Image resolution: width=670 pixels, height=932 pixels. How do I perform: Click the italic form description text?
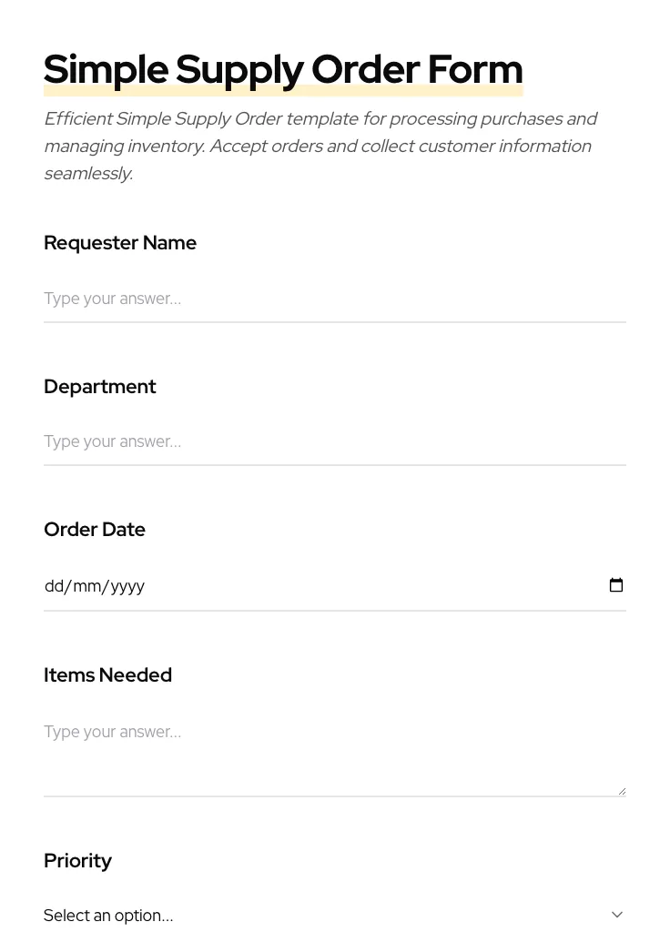tap(320, 146)
